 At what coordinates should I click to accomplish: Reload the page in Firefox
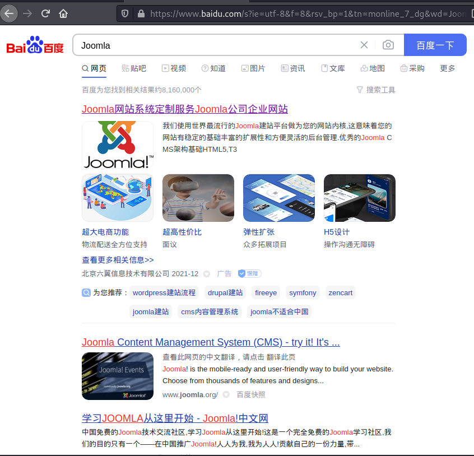pos(45,13)
